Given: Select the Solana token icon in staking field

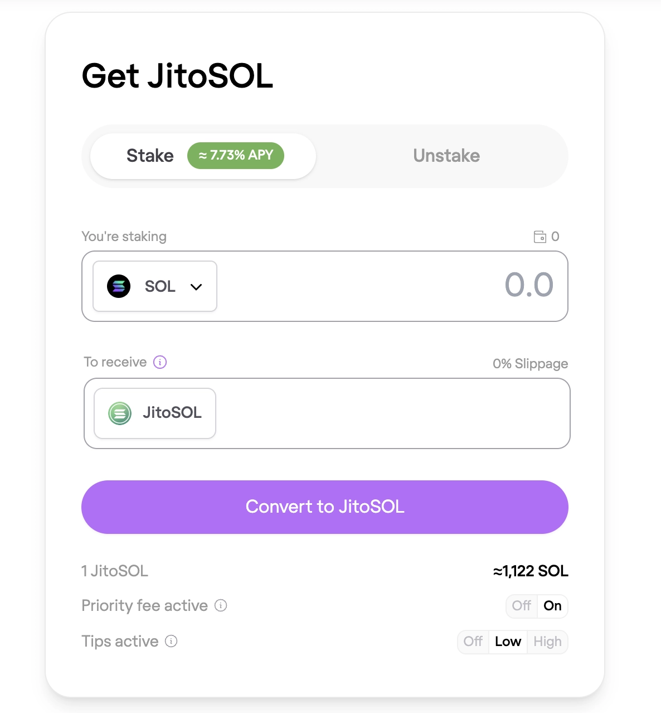Looking at the screenshot, I should [x=118, y=286].
